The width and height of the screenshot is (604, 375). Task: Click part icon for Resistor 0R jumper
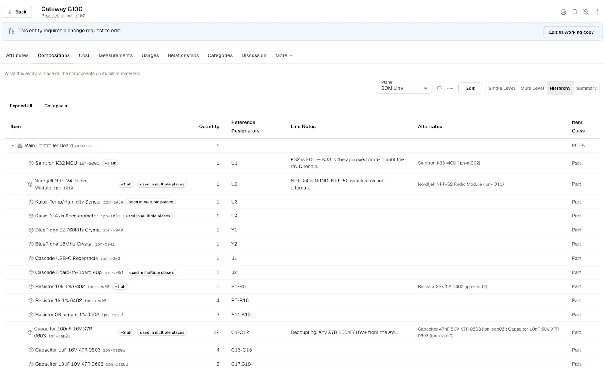click(x=31, y=315)
